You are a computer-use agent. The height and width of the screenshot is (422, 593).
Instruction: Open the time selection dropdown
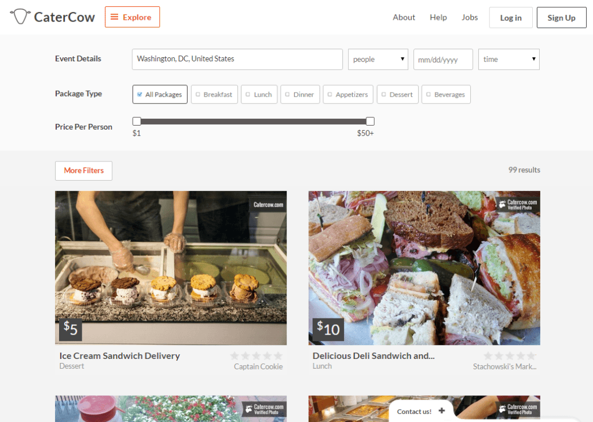508,59
